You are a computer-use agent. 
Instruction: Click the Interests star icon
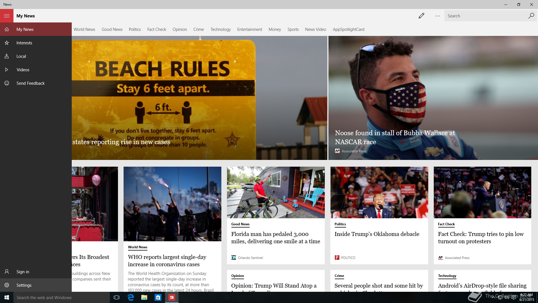pyautogui.click(x=7, y=43)
